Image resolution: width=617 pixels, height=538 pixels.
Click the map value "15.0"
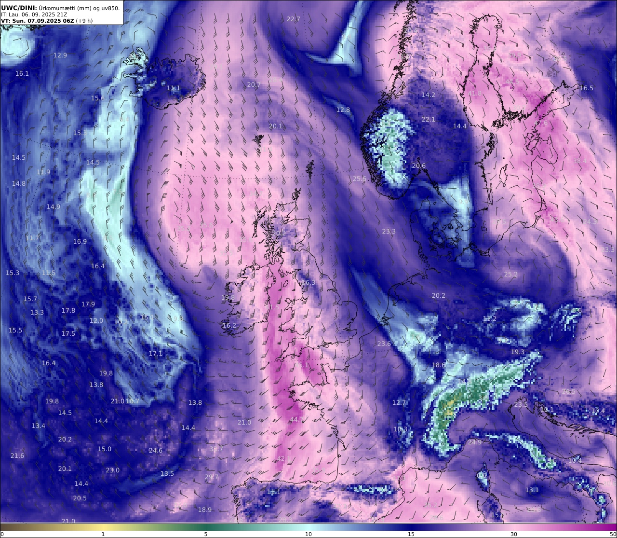coord(105,449)
